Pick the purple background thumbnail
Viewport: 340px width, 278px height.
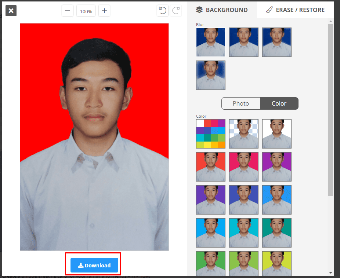click(276, 167)
